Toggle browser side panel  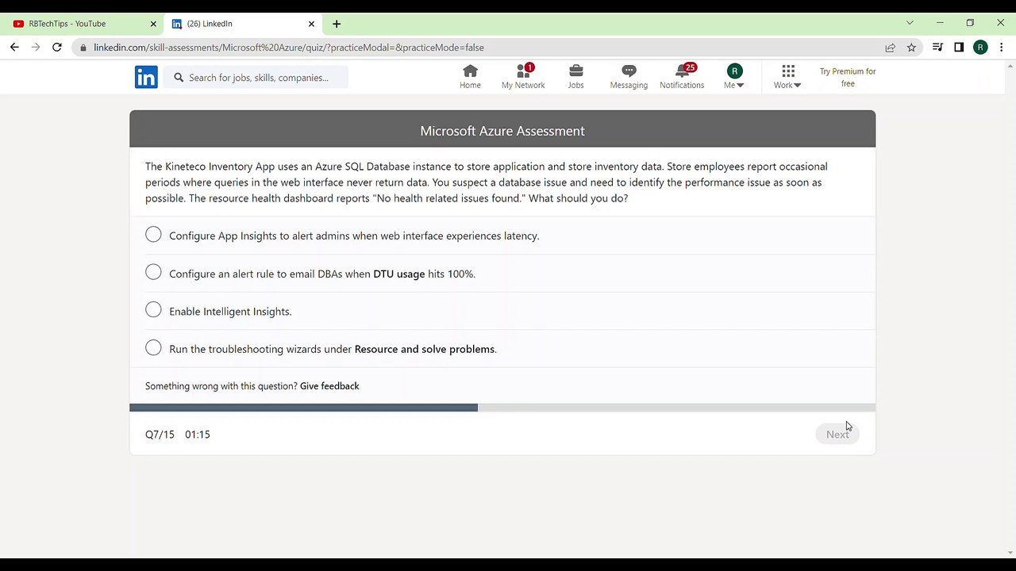959,48
